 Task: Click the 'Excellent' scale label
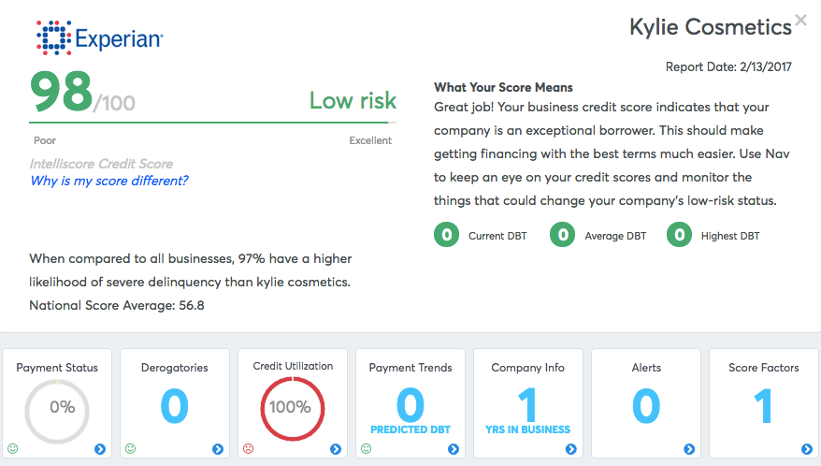370,140
